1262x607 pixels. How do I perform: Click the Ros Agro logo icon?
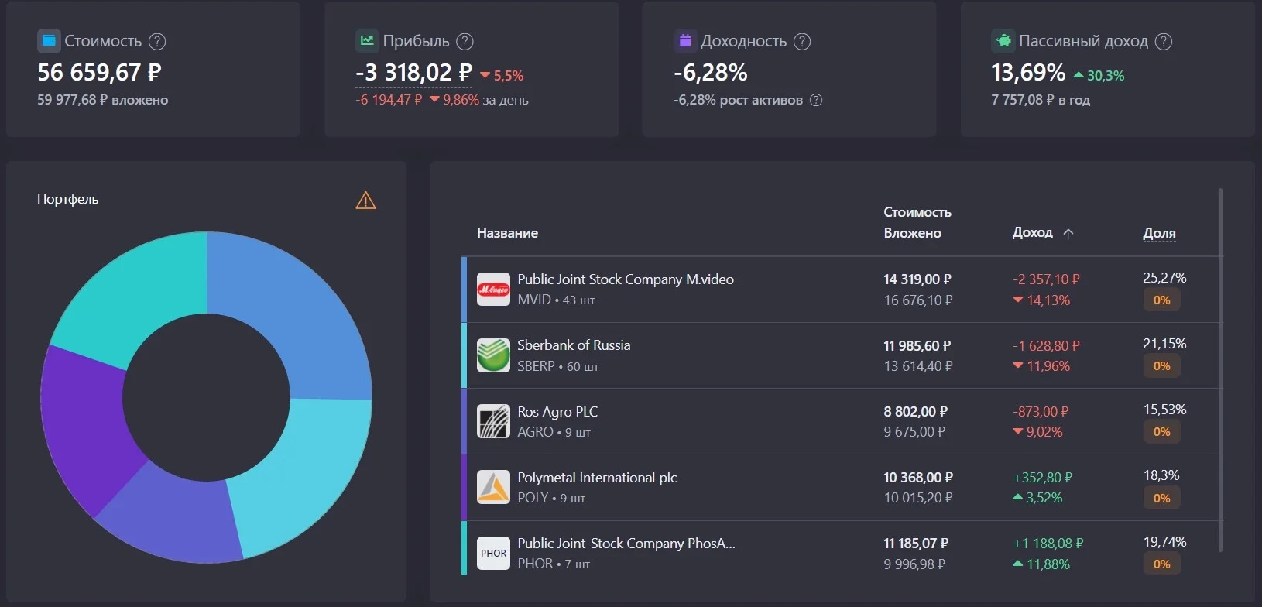click(x=493, y=421)
